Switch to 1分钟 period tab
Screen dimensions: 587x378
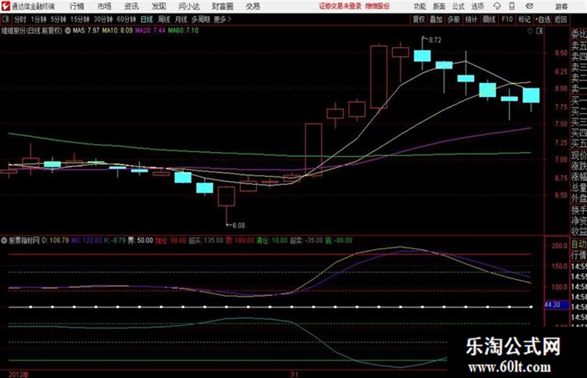39,19
